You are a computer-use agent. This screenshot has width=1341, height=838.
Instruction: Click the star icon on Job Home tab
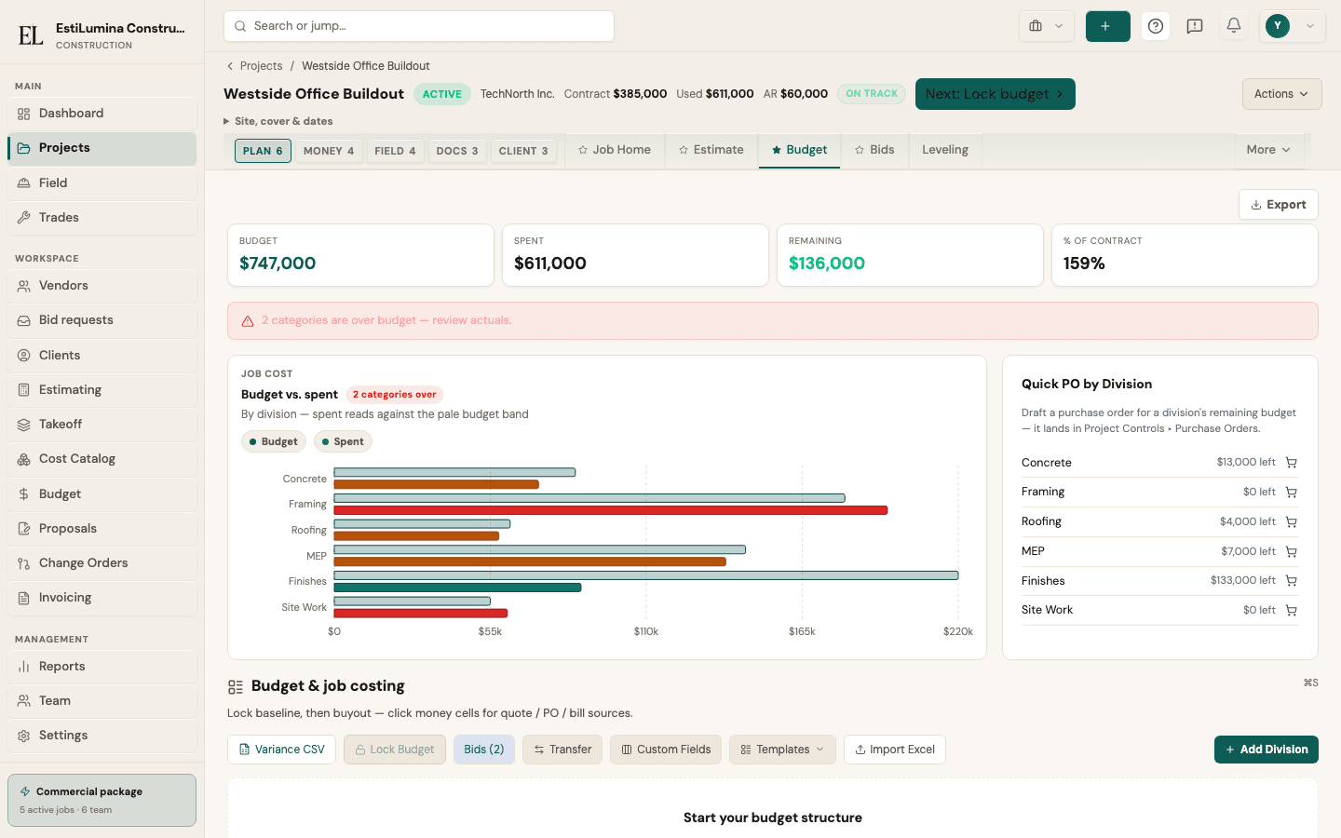[583, 150]
